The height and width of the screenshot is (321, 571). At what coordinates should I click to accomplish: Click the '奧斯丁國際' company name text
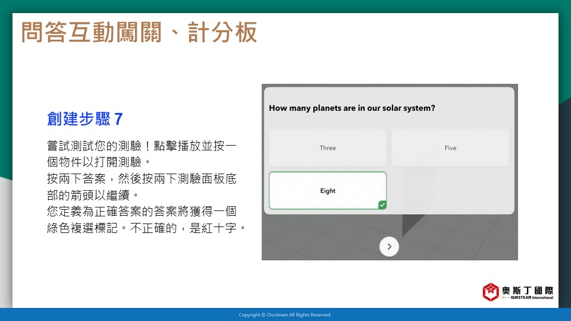[x=528, y=290]
